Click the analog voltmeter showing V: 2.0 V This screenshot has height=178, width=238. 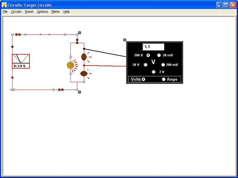tap(21, 61)
